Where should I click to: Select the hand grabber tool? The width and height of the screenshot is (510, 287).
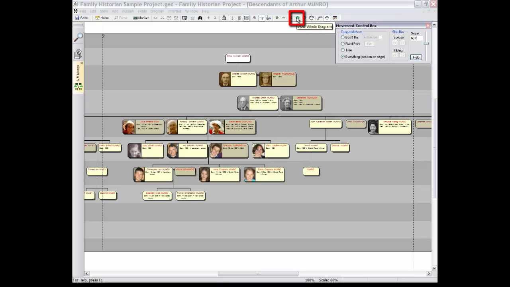click(311, 18)
